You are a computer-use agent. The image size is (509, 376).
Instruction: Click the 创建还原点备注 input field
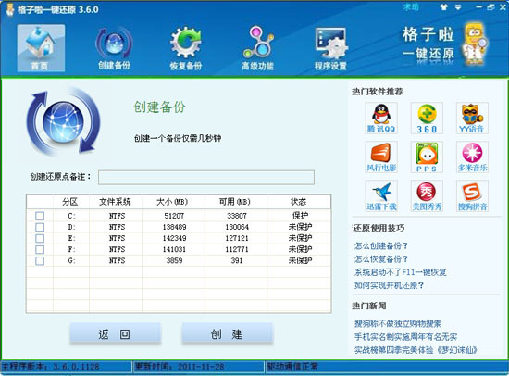tap(206, 178)
